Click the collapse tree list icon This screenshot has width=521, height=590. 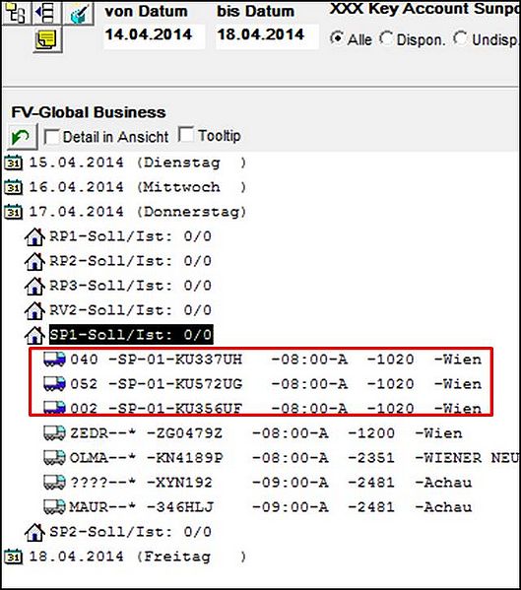pos(46,13)
